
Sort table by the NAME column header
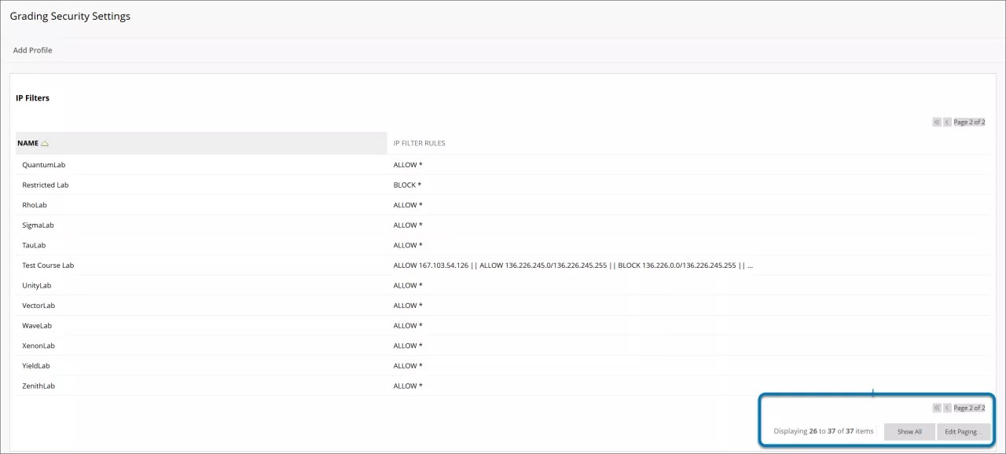[28, 143]
